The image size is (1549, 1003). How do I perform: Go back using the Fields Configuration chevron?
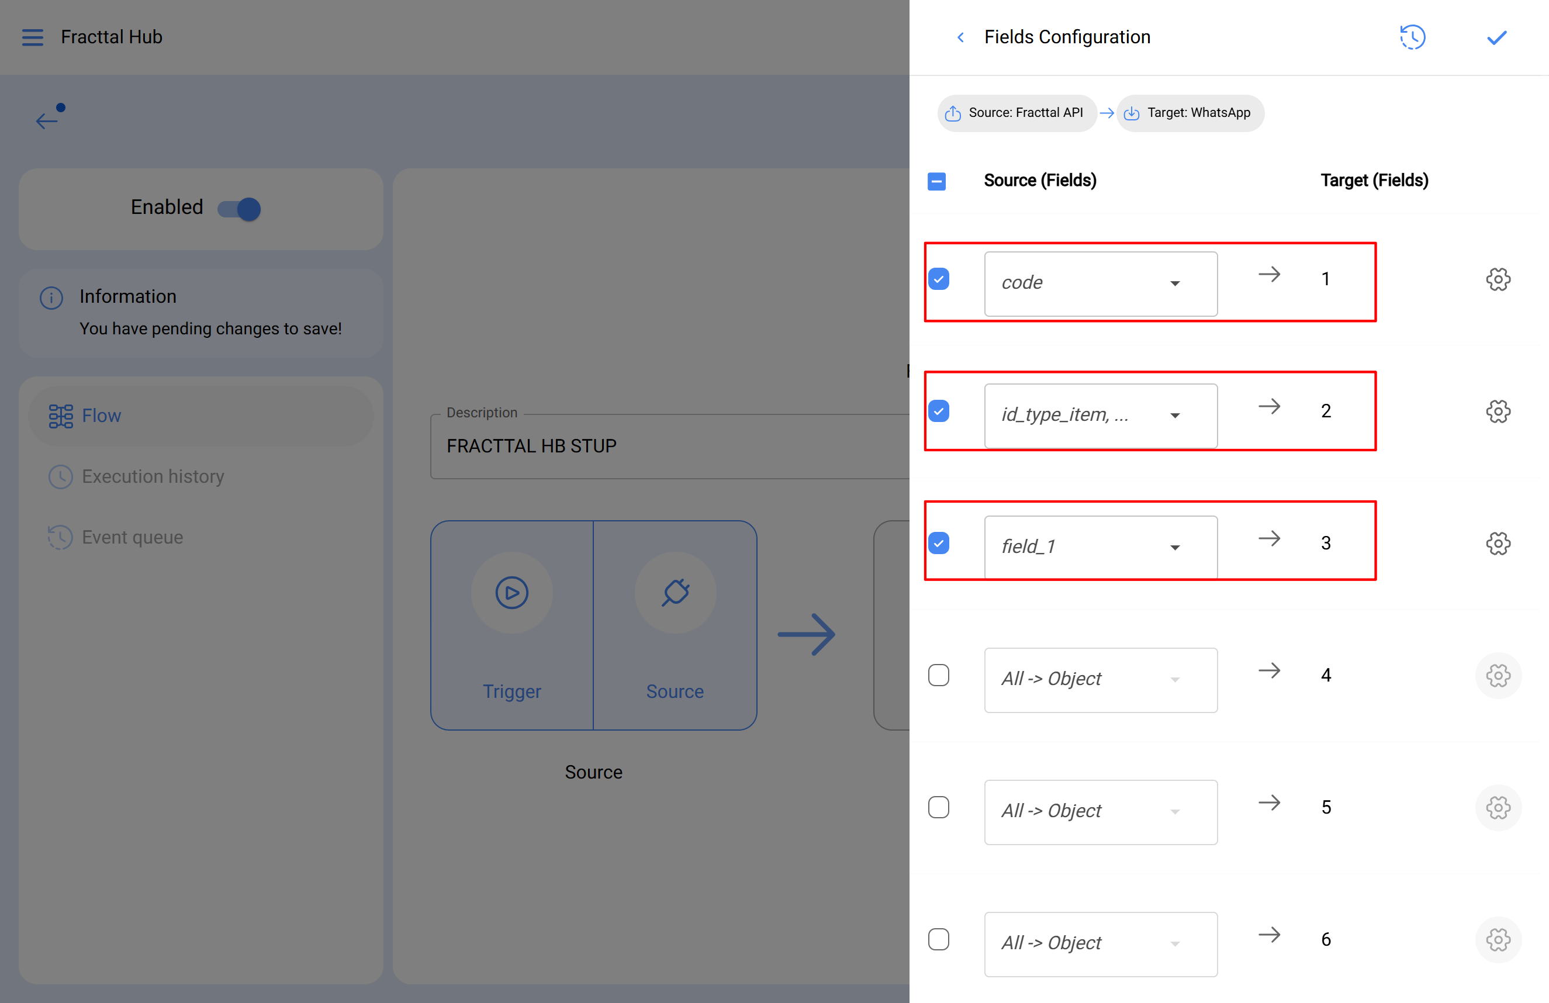(960, 37)
